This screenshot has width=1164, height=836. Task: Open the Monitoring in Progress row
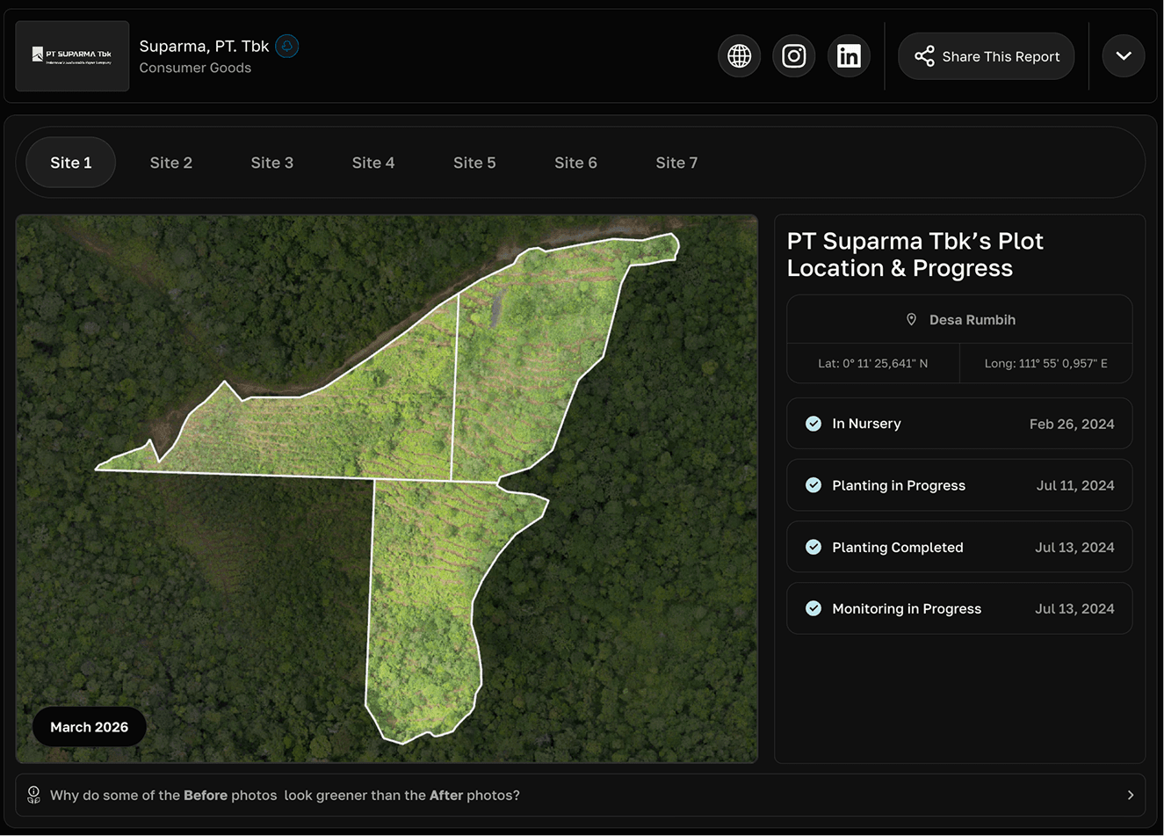(x=959, y=608)
